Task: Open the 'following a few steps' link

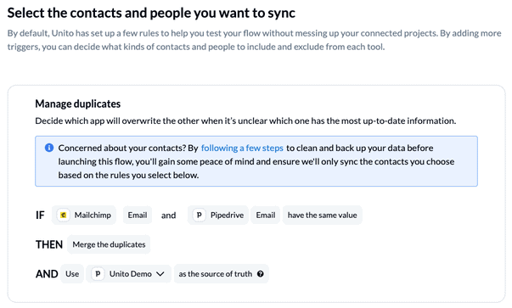Action: click(242, 148)
